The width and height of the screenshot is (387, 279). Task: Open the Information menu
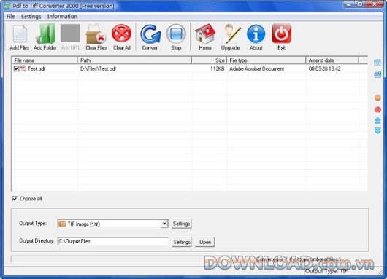pos(62,17)
